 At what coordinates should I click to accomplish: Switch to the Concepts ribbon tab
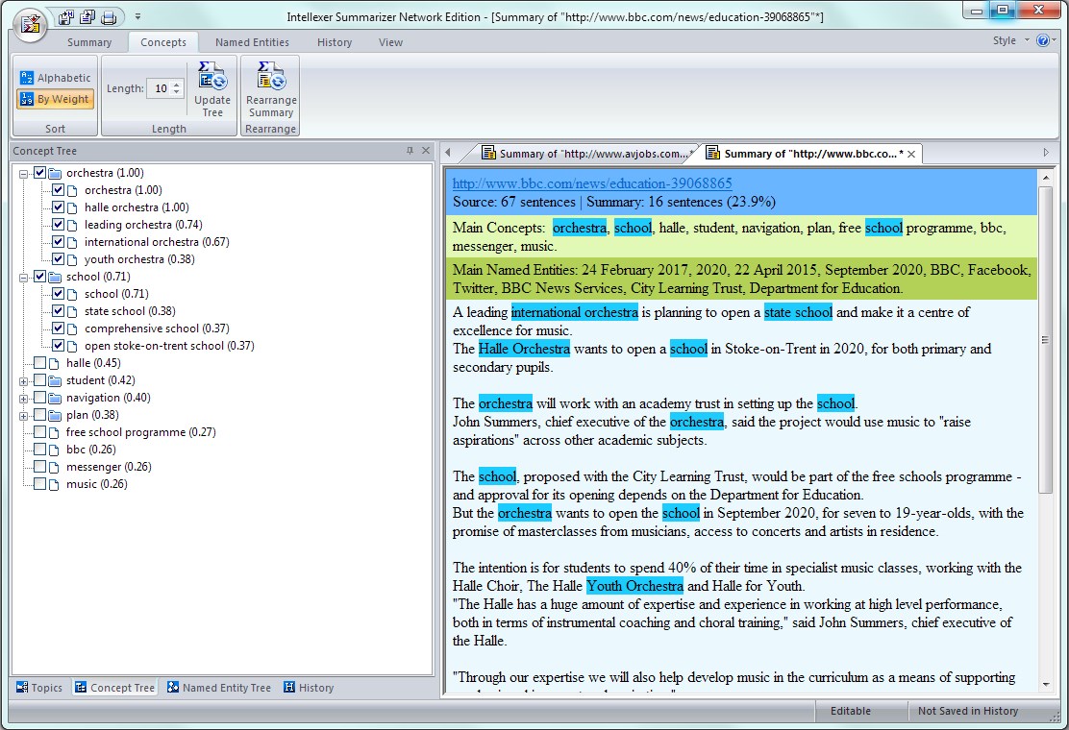point(162,42)
